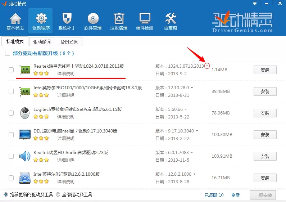This screenshot has width=286, height=202.
Task: Click the star rating for DELL Intel graphics driver
Action: [x=41, y=138]
